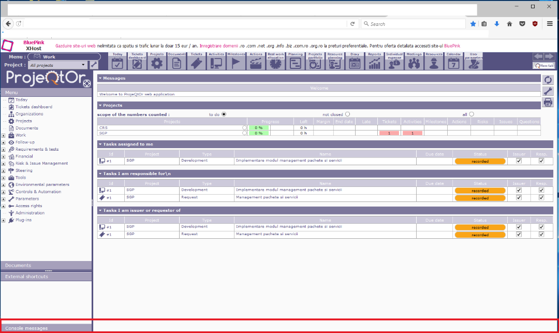
Task: Toggle Issuer checkbox in Tasks assigned to me
Action: tap(519, 161)
